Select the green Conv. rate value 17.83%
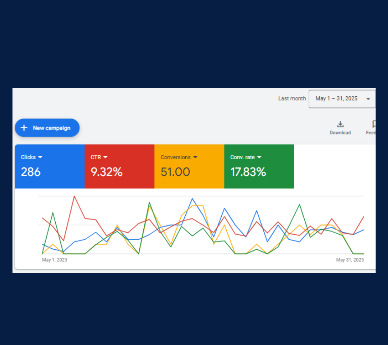This screenshot has width=388, height=345. [248, 172]
